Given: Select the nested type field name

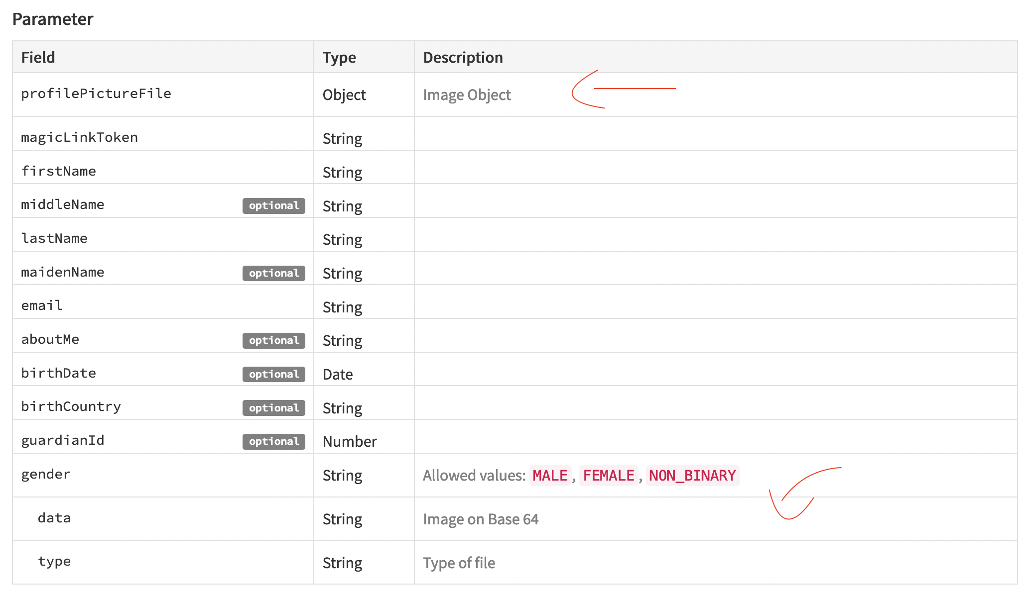Looking at the screenshot, I should click(x=54, y=561).
